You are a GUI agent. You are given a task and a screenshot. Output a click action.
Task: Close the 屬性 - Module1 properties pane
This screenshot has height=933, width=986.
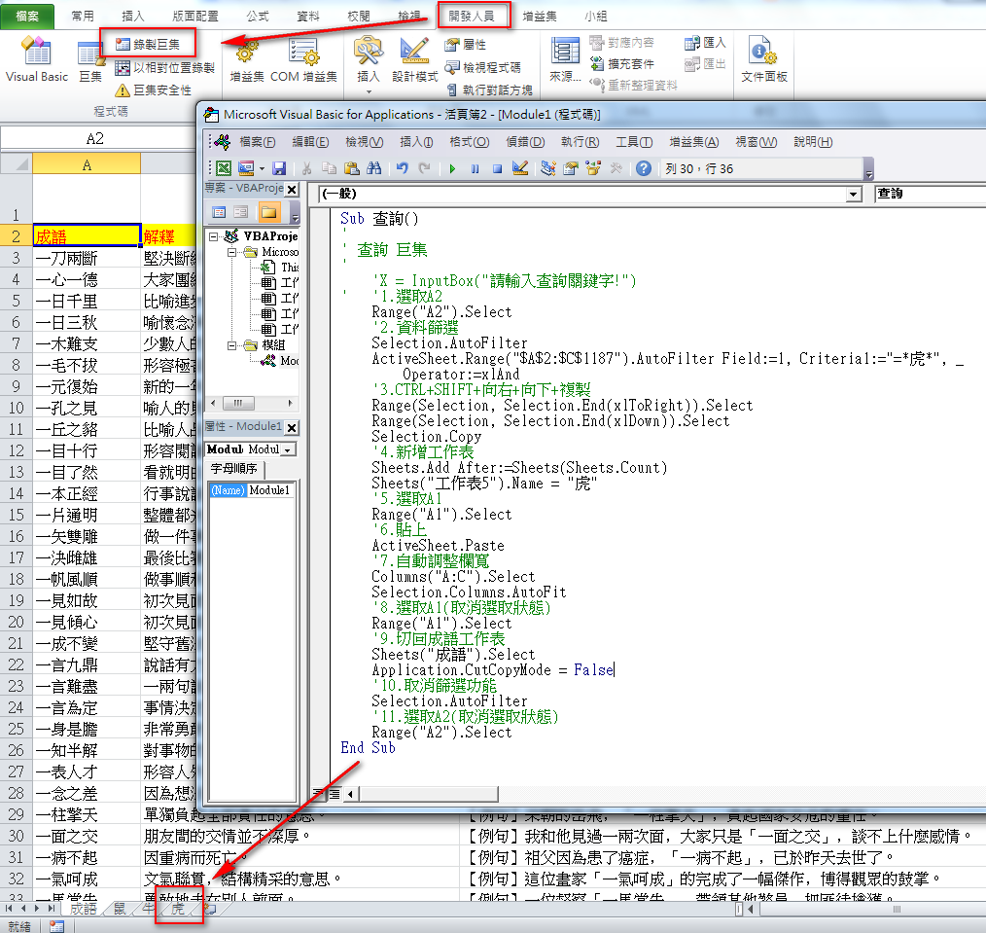coord(292,427)
